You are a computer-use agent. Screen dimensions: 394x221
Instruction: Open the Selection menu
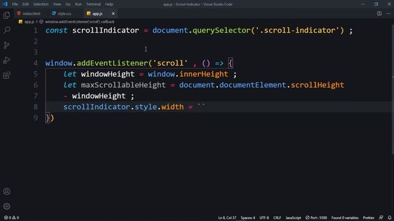click(x=41, y=4)
